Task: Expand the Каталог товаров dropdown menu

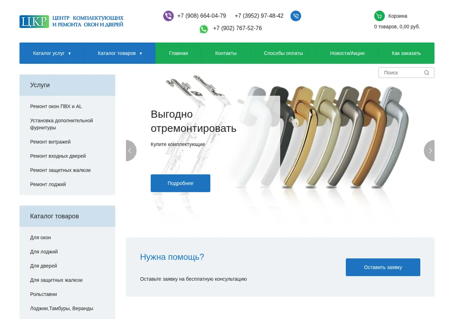Action: [x=120, y=53]
